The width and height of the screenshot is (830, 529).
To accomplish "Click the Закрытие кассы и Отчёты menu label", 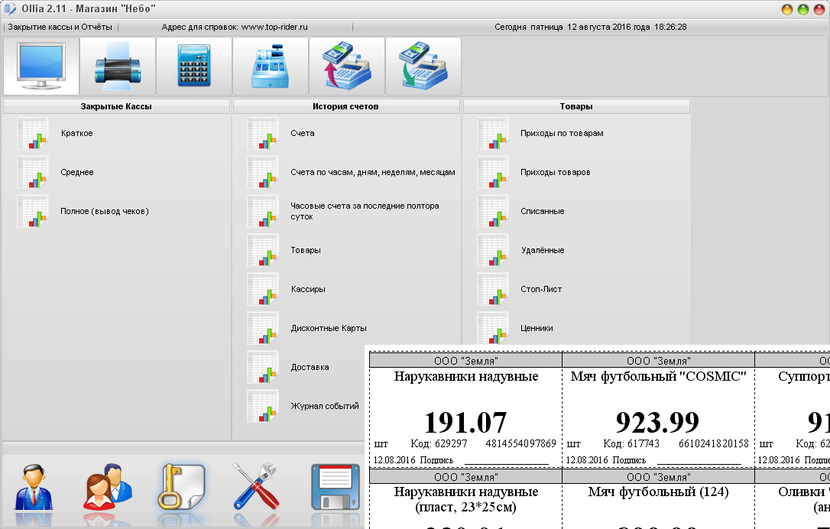I will pyautogui.click(x=60, y=27).
